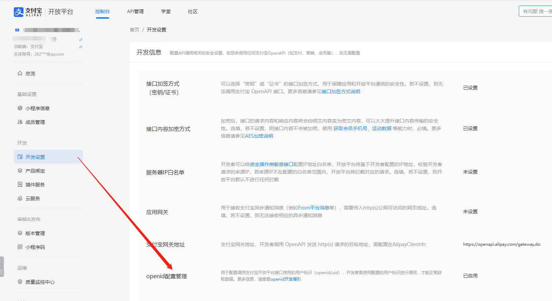The image size is (552, 301).
Task: Switch to 控制台 top tab
Action: pyautogui.click(x=103, y=12)
